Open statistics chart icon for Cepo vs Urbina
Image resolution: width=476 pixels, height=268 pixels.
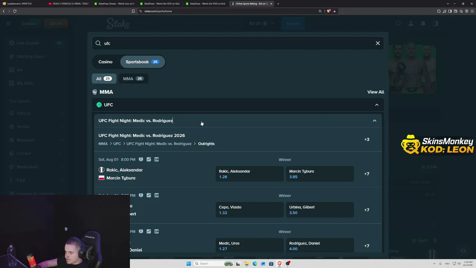[x=149, y=195]
